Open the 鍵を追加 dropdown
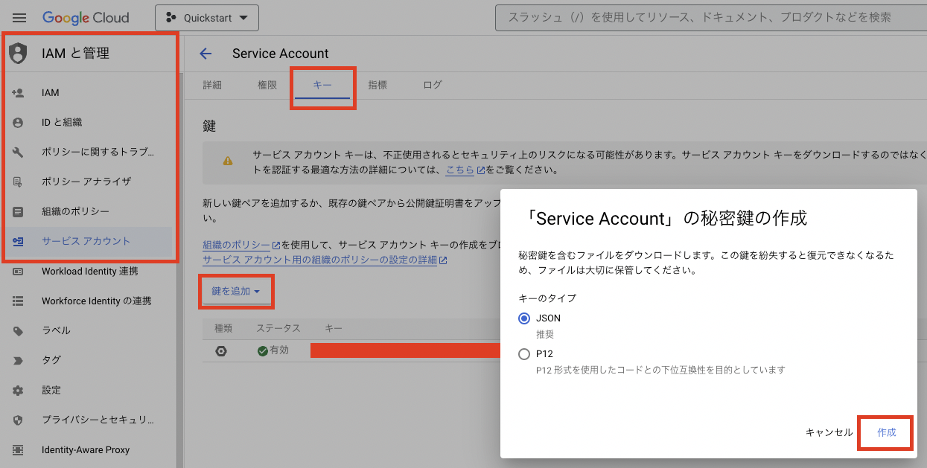927x468 pixels. pyautogui.click(x=236, y=292)
